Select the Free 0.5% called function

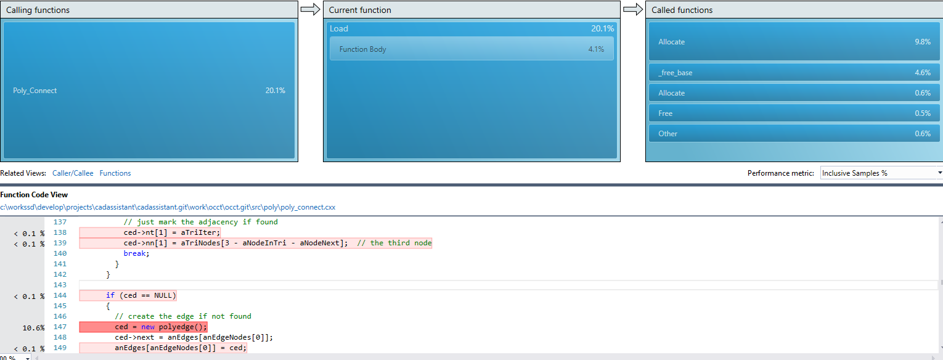[794, 113]
